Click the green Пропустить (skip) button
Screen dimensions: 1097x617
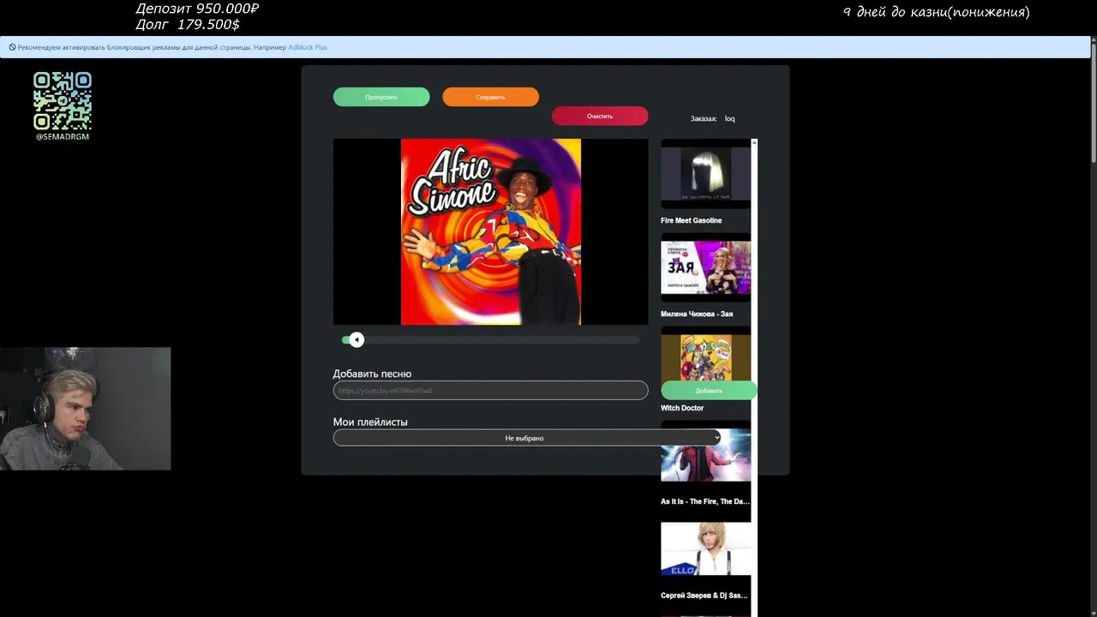[x=381, y=97]
